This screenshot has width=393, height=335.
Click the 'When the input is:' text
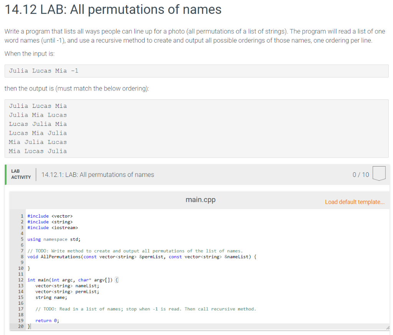[x=30, y=54]
